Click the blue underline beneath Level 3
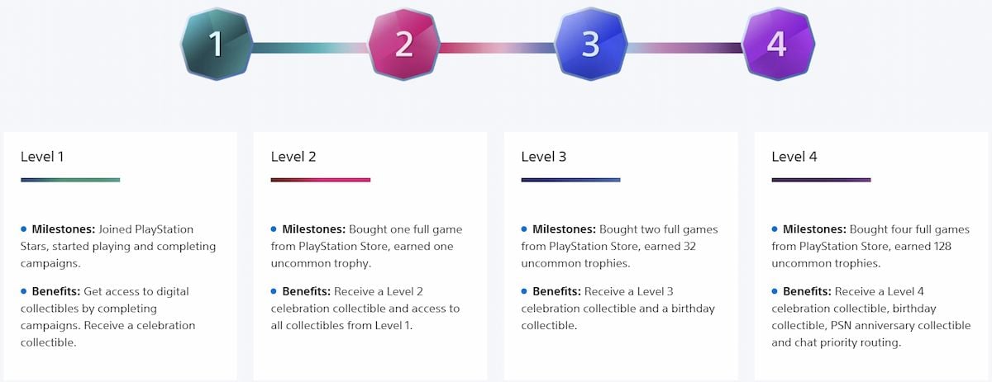Viewport: 992px width, 382px height. click(x=570, y=180)
